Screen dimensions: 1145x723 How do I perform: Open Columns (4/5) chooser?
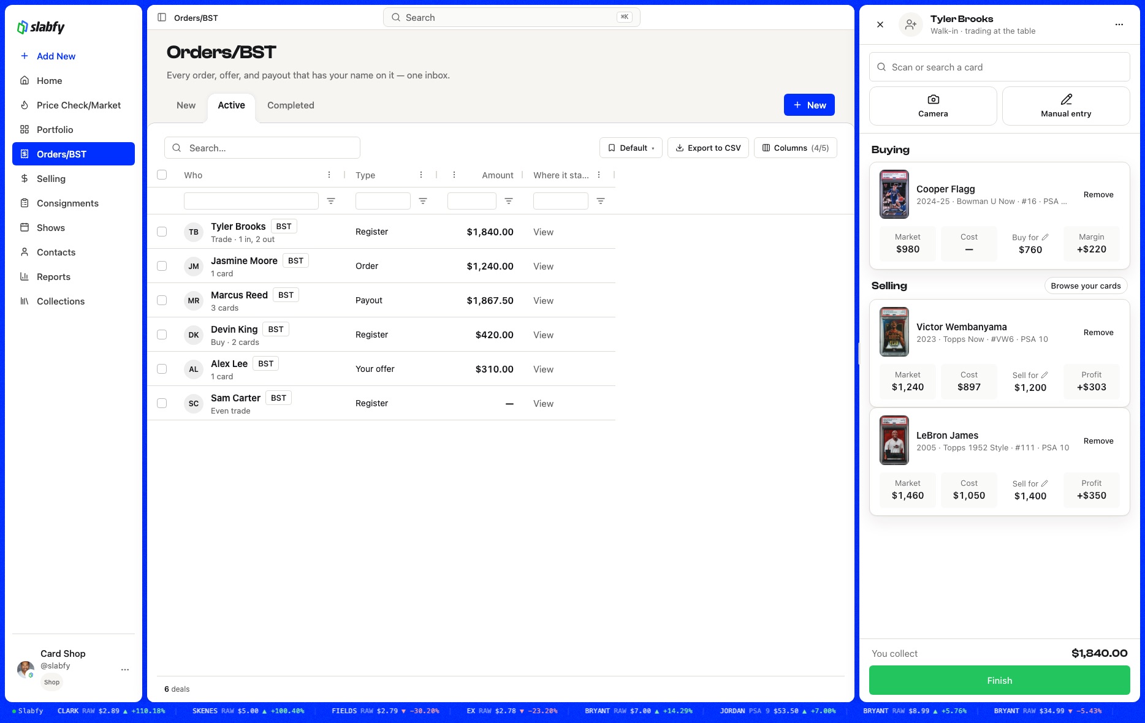(795, 148)
